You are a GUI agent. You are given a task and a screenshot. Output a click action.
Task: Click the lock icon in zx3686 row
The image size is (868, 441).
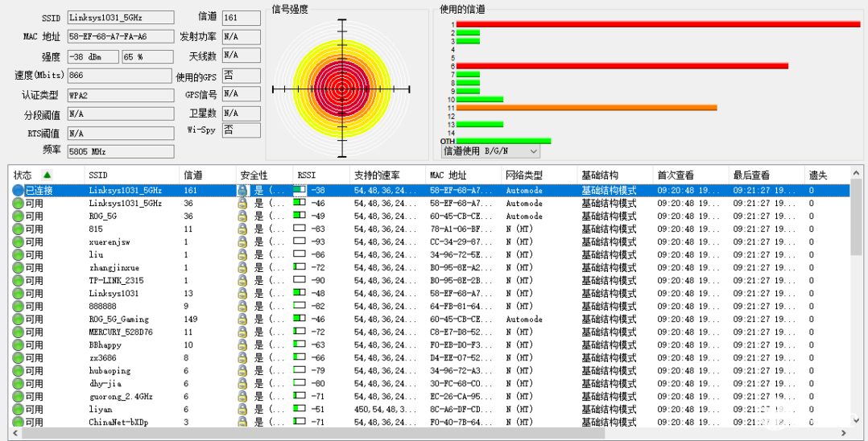[242, 358]
